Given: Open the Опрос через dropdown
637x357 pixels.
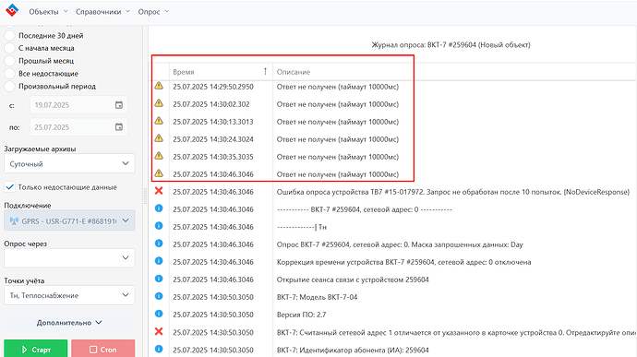Looking at the screenshot, I should coord(69,258).
